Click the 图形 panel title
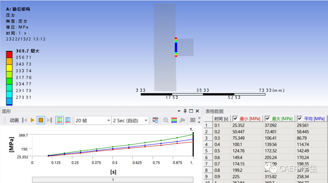 coord(6,111)
